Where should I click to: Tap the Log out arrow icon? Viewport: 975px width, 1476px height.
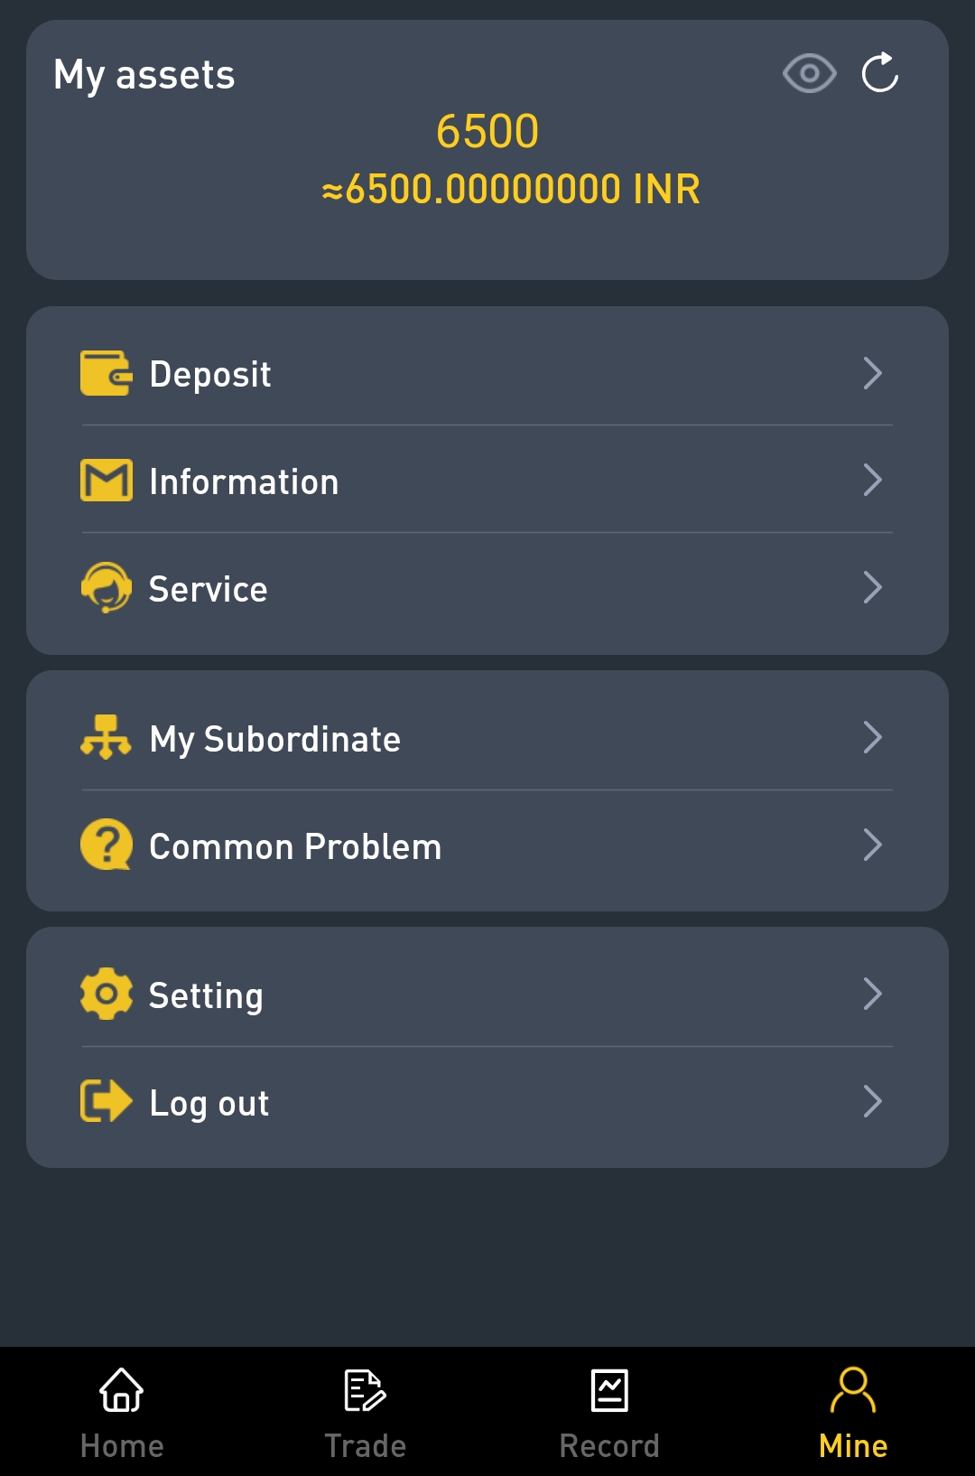(106, 1102)
